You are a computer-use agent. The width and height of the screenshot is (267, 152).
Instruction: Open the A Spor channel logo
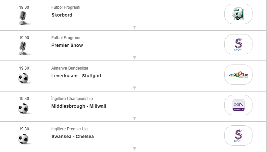point(238,14)
